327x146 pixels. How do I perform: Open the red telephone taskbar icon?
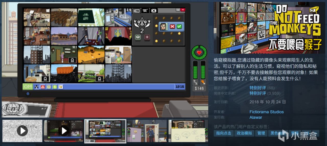(x=42, y=87)
